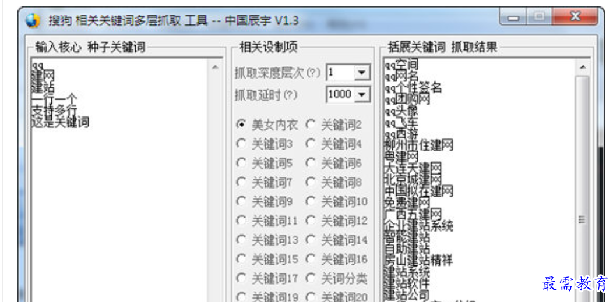Click the up arrow of the seed keywords scrollbar
This screenshot has height=302, width=613.
(x=215, y=67)
